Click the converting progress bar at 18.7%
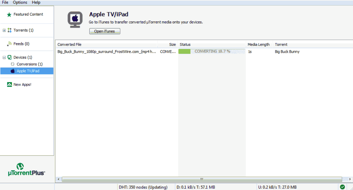The height and width of the screenshot is (190, 353). coord(212,51)
